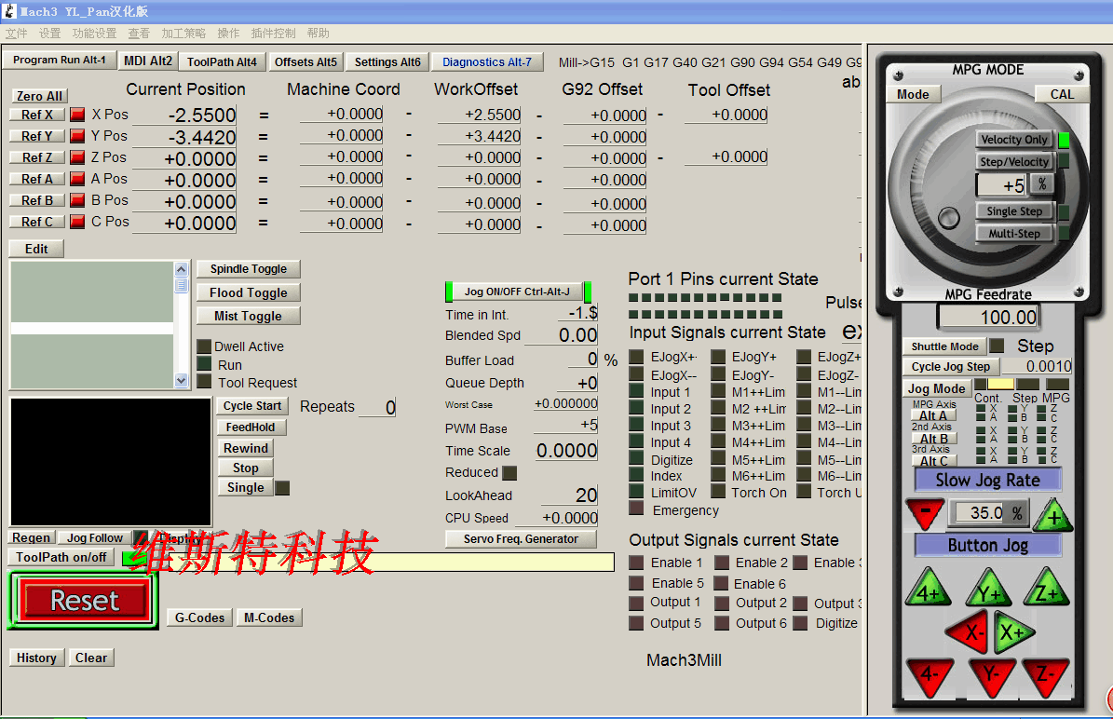Toggle ToolPath on/off

coord(61,557)
